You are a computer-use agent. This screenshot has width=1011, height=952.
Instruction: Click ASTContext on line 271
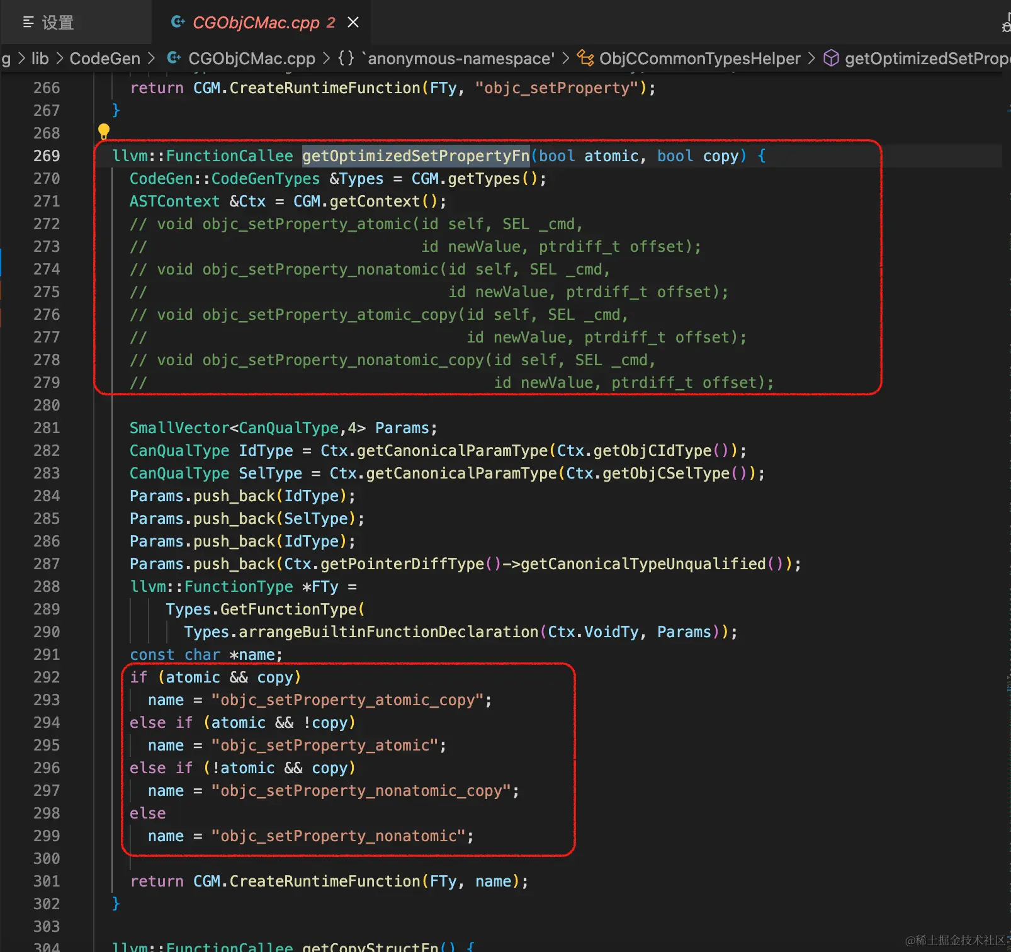click(174, 201)
